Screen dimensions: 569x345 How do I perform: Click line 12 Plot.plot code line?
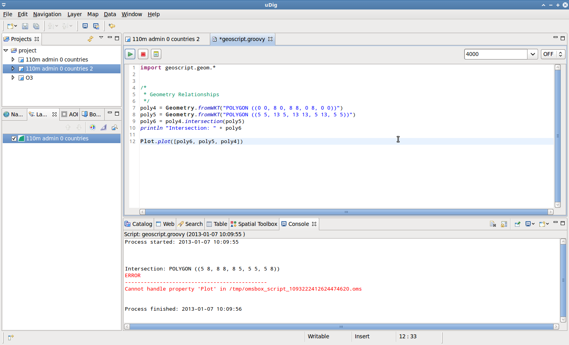(x=192, y=142)
